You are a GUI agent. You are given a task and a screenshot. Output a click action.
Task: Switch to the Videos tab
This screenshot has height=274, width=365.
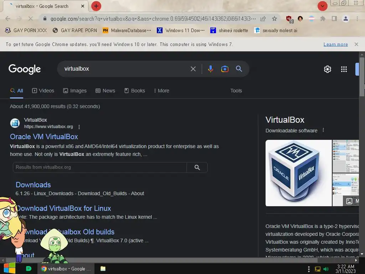43,91
